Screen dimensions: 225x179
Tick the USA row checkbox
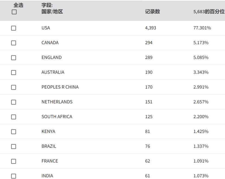click(14, 28)
